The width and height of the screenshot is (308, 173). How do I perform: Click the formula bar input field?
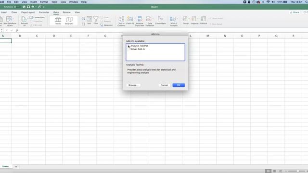pos(163,30)
